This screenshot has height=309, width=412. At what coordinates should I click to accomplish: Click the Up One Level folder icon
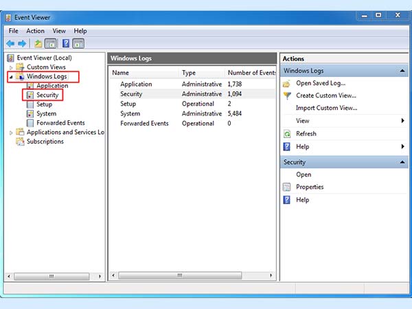[x=38, y=44]
